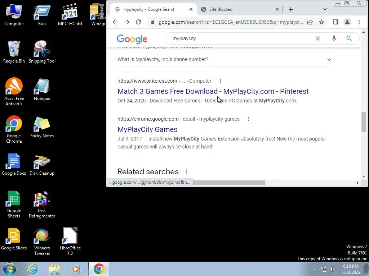369x276 pixels.
Task: Launch Notepad from the desktop
Action: (42, 89)
